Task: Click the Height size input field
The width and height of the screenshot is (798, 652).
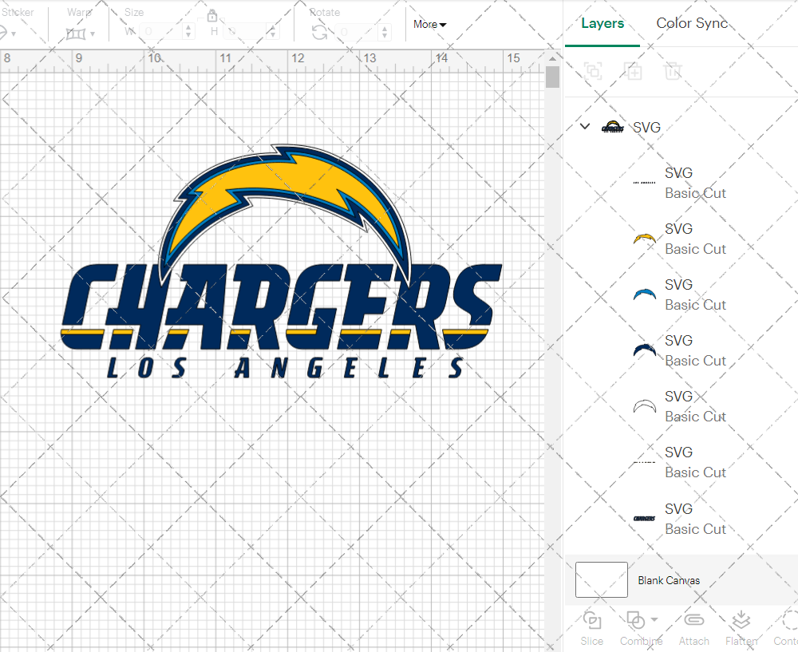Action: point(245,32)
